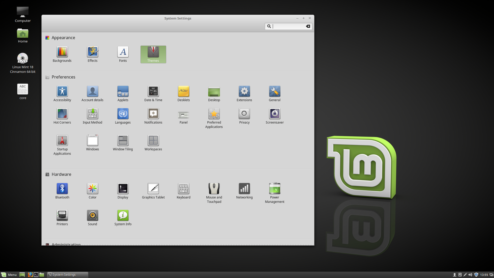The height and width of the screenshot is (278, 494).
Task: Open the Windows settings icon
Action: [x=92, y=143]
